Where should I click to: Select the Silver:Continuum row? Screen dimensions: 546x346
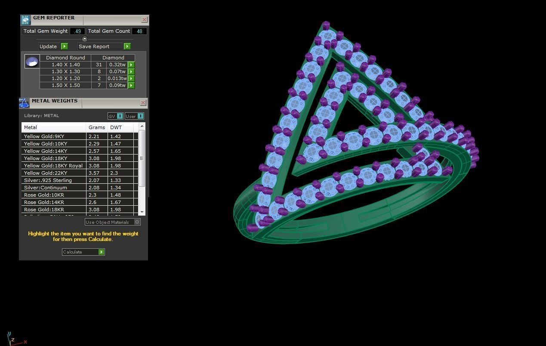point(80,188)
